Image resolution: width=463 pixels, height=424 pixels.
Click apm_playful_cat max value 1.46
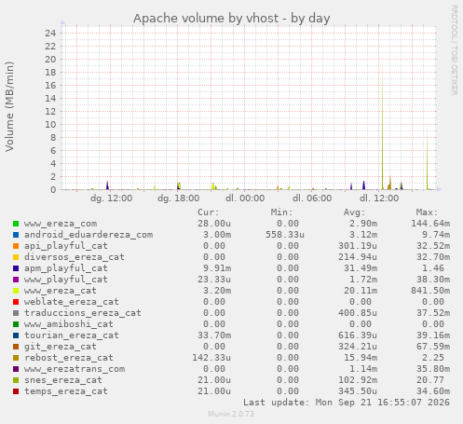433,268
